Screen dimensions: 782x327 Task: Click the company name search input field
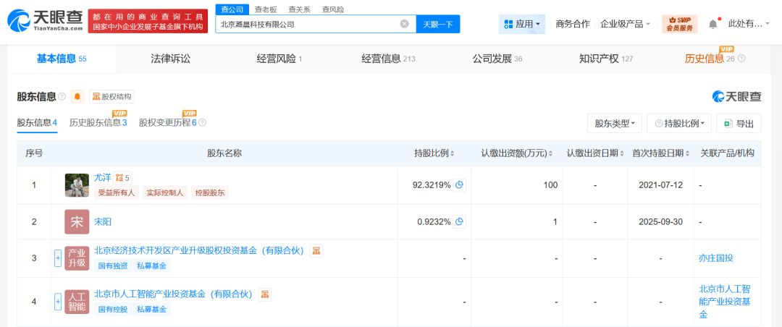(308, 24)
